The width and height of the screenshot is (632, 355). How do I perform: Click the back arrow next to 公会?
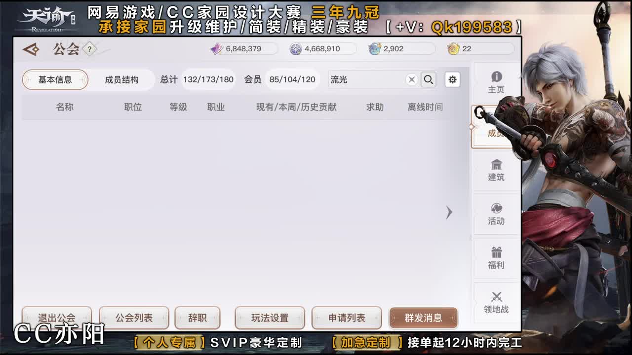click(x=31, y=49)
